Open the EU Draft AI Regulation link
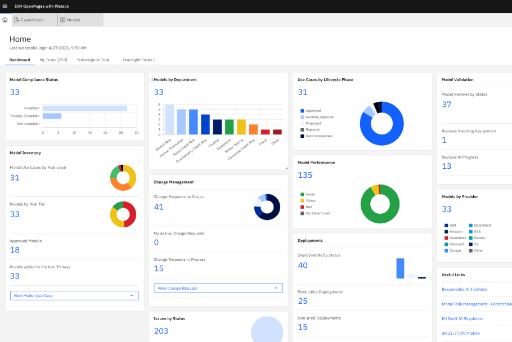 click(462, 318)
